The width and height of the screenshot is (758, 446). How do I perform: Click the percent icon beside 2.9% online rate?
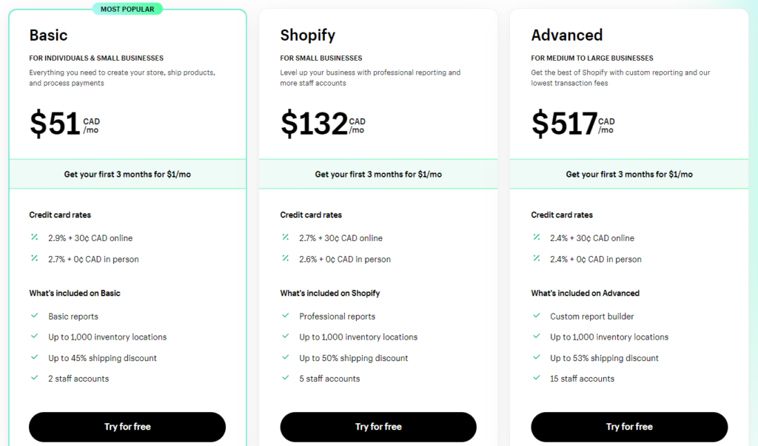point(34,237)
